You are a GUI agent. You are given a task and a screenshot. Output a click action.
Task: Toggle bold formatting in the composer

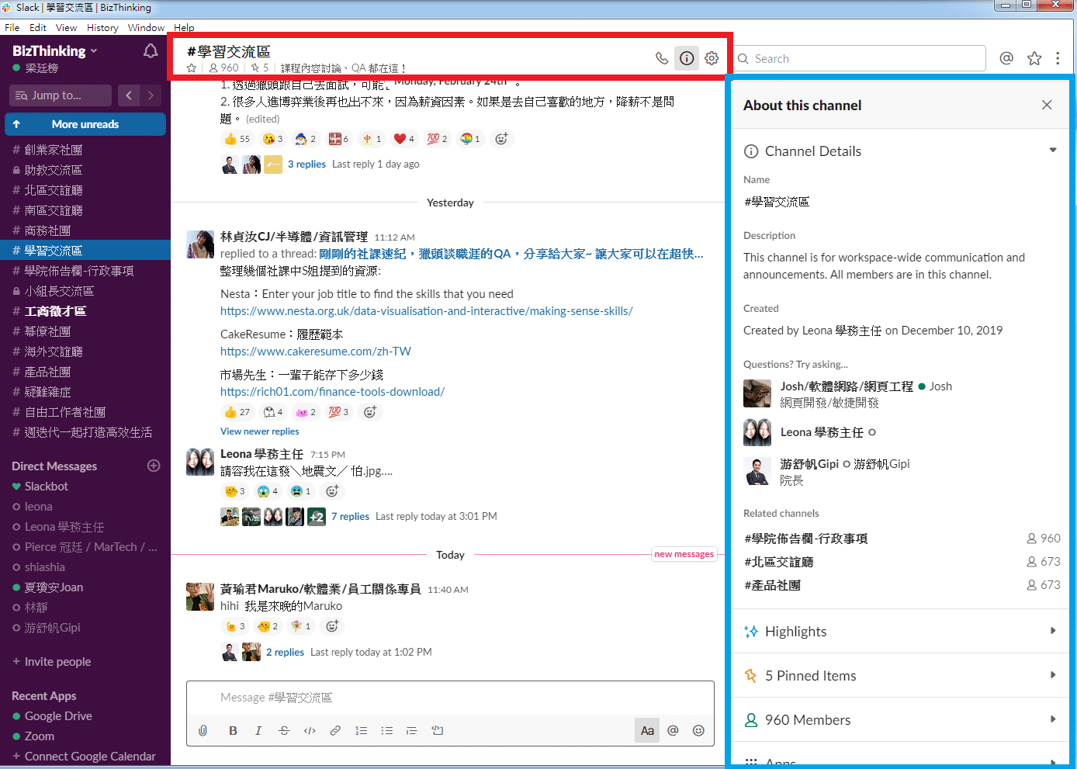(x=233, y=730)
